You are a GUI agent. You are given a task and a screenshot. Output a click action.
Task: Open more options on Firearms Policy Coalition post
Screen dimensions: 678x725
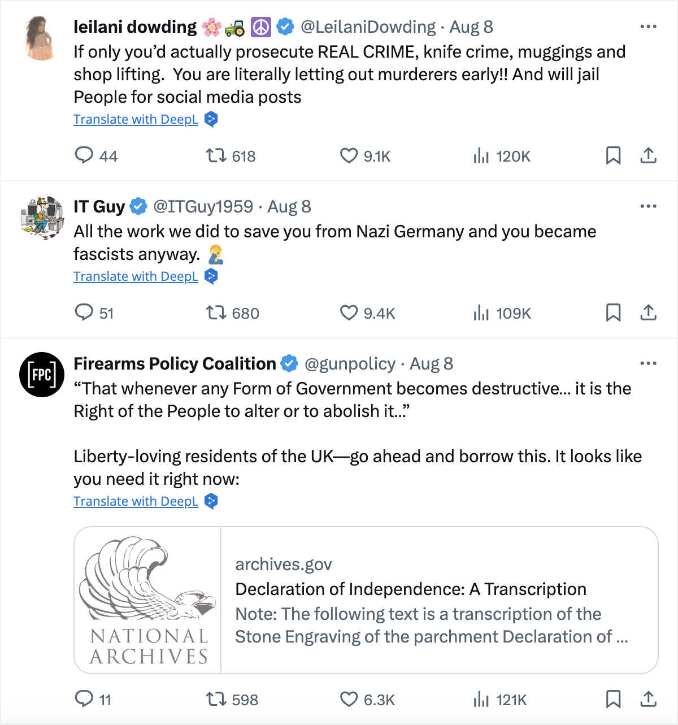[x=648, y=363]
